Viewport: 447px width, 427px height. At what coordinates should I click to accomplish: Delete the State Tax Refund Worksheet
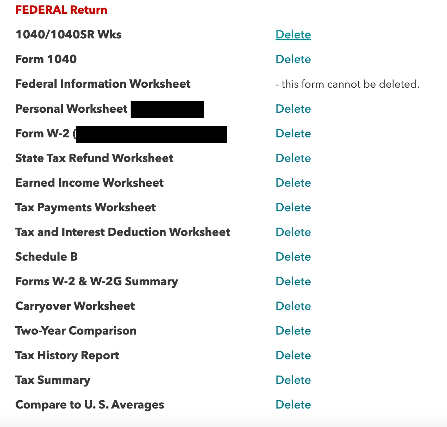293,158
